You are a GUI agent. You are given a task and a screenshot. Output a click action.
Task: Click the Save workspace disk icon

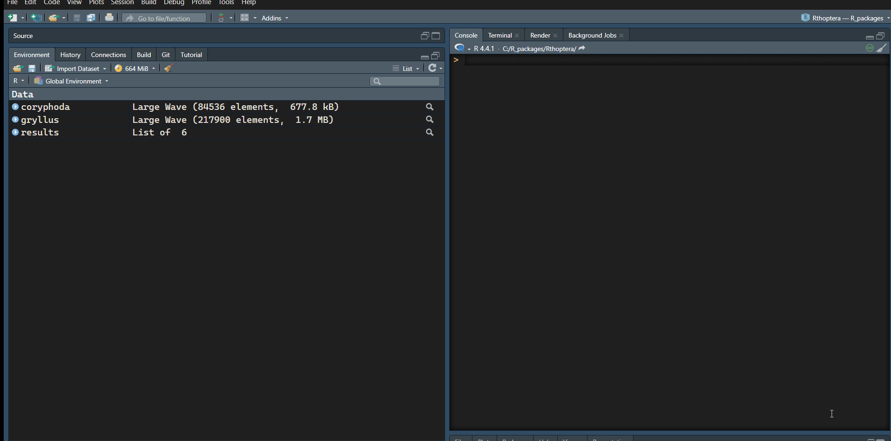32,68
